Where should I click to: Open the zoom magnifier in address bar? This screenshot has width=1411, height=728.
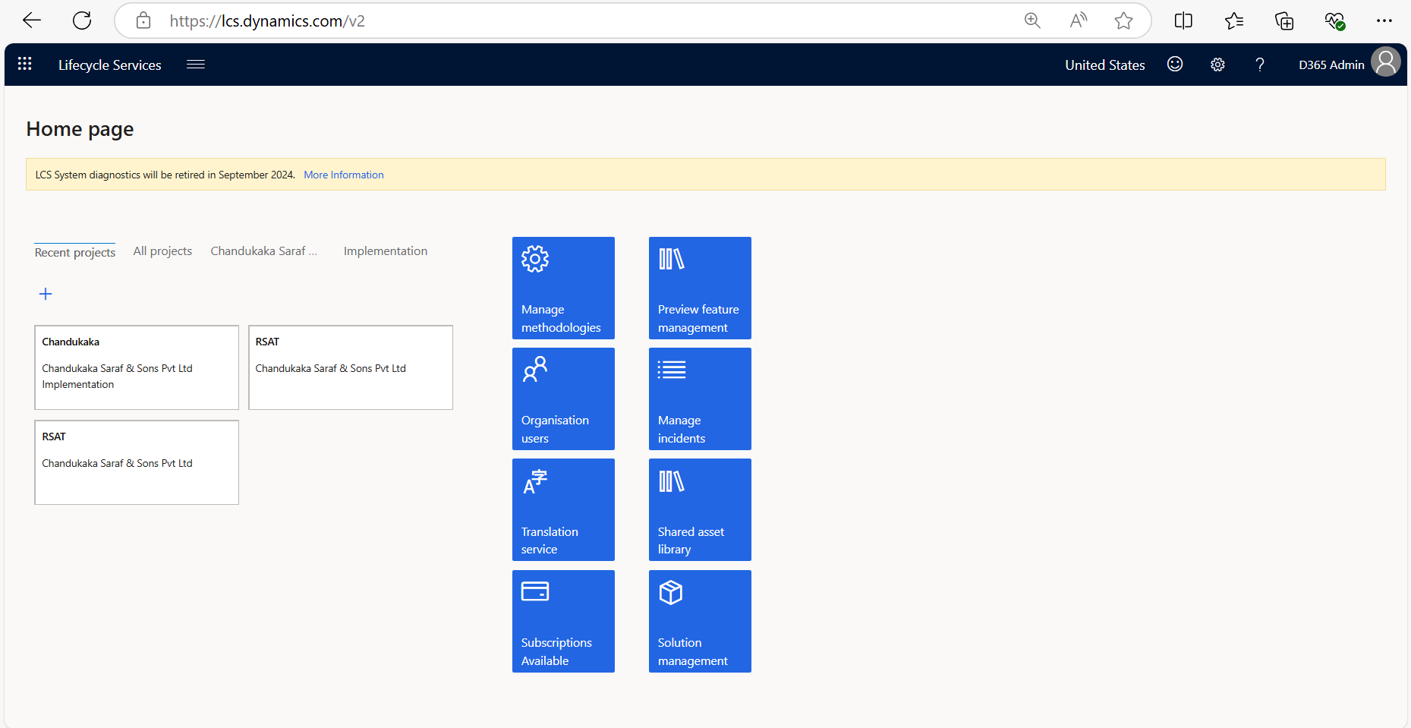click(1032, 20)
